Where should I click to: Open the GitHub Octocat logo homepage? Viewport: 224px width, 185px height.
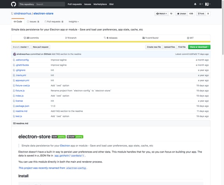click(x=13, y=4)
